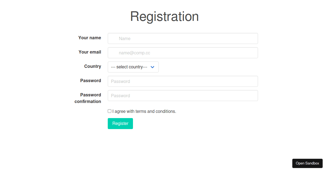Click the 'Your email' label
Screen dimensions: 329x173
[90, 52]
